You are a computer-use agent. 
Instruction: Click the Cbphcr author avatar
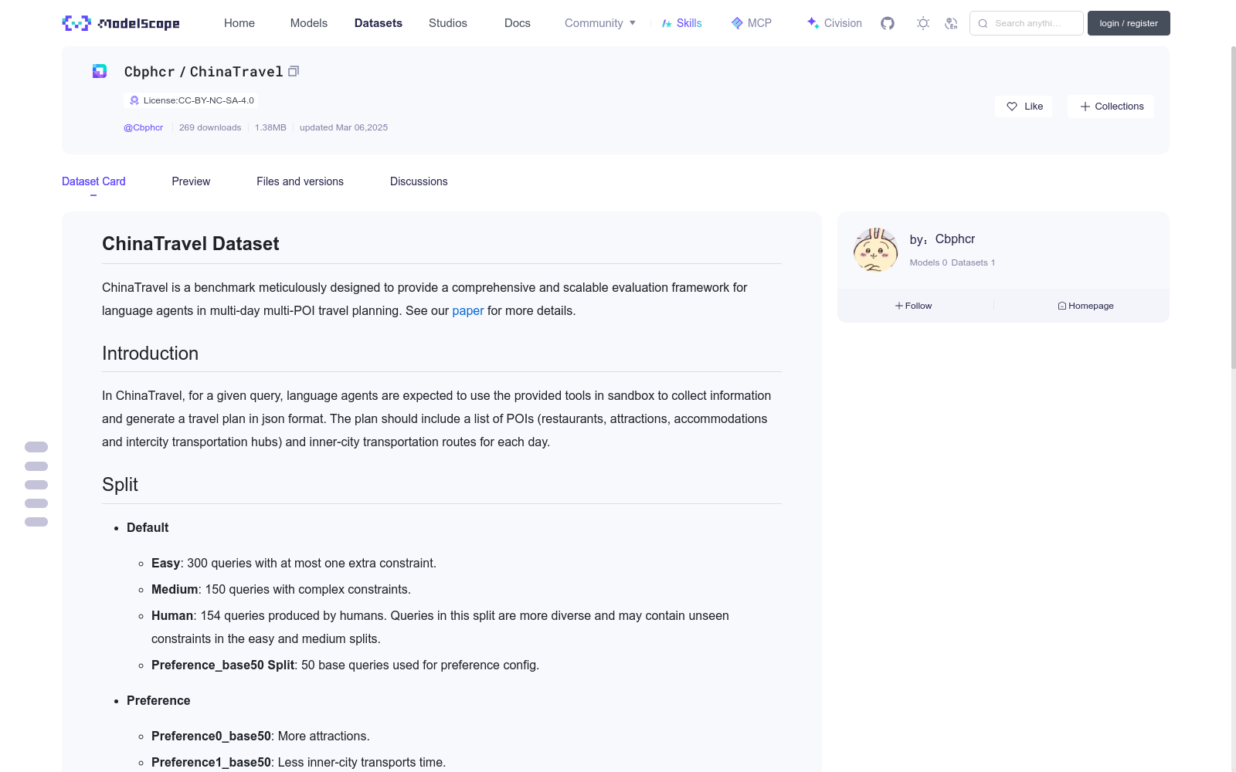[x=875, y=249]
